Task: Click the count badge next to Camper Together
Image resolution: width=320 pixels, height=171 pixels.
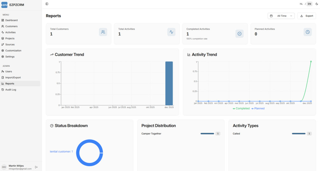Action: click(218, 134)
